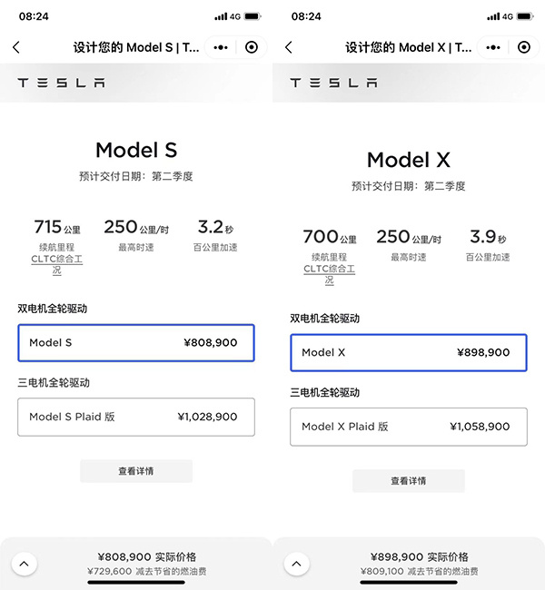Select the Model X ¥898,900 option
Screen dimensions: 545x590
[x=409, y=352]
